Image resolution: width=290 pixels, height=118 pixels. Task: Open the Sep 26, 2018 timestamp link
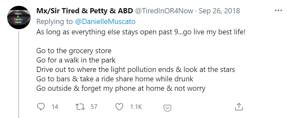219,11
